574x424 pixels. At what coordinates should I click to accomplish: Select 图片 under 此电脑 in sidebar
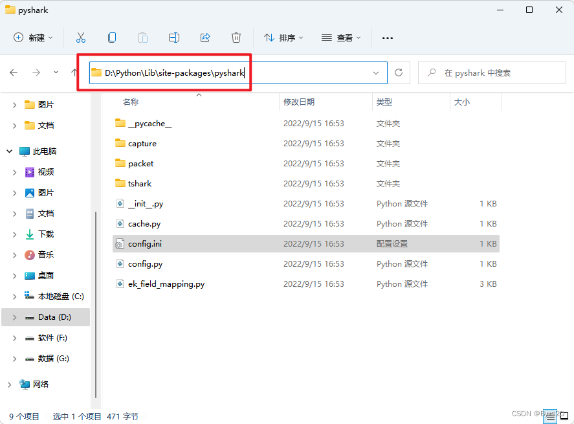pyautogui.click(x=46, y=193)
